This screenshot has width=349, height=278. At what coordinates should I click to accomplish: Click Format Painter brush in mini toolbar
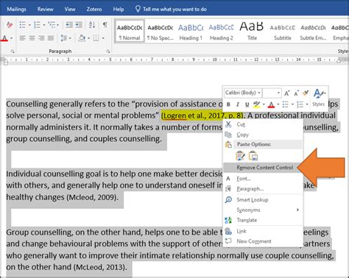tap(306, 93)
